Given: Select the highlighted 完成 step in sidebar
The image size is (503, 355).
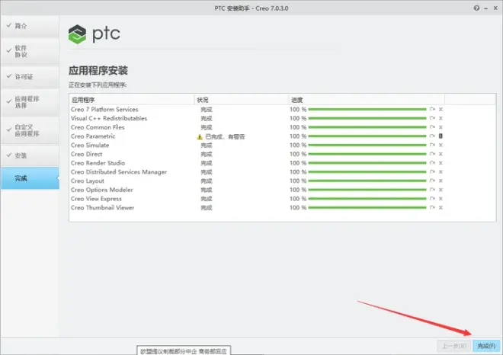Looking at the screenshot, I should coord(30,178).
